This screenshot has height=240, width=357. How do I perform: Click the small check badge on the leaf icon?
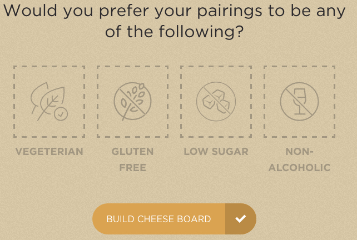point(61,114)
